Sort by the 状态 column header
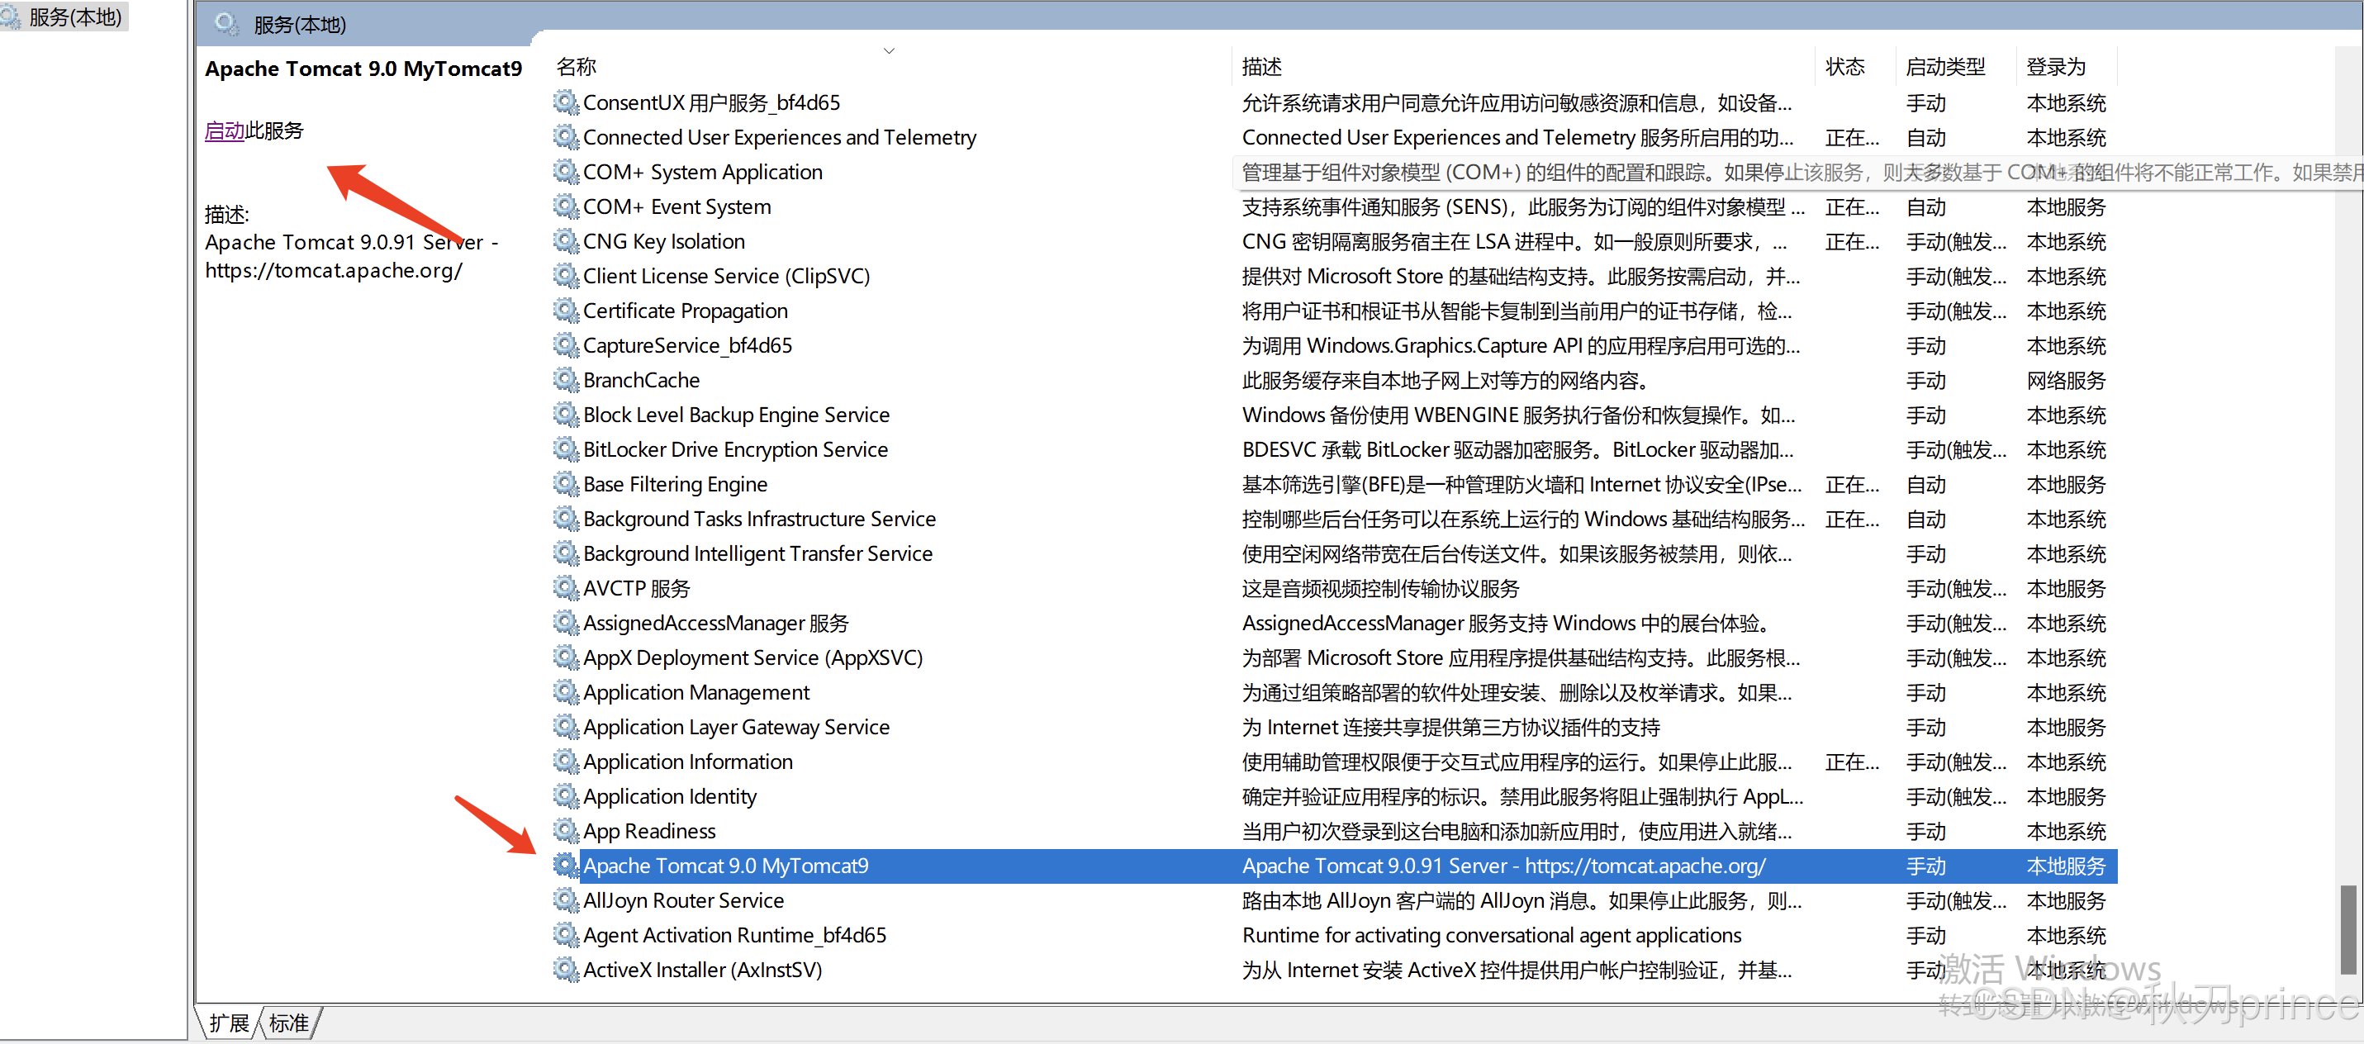This screenshot has width=2364, height=1044. tap(1845, 66)
